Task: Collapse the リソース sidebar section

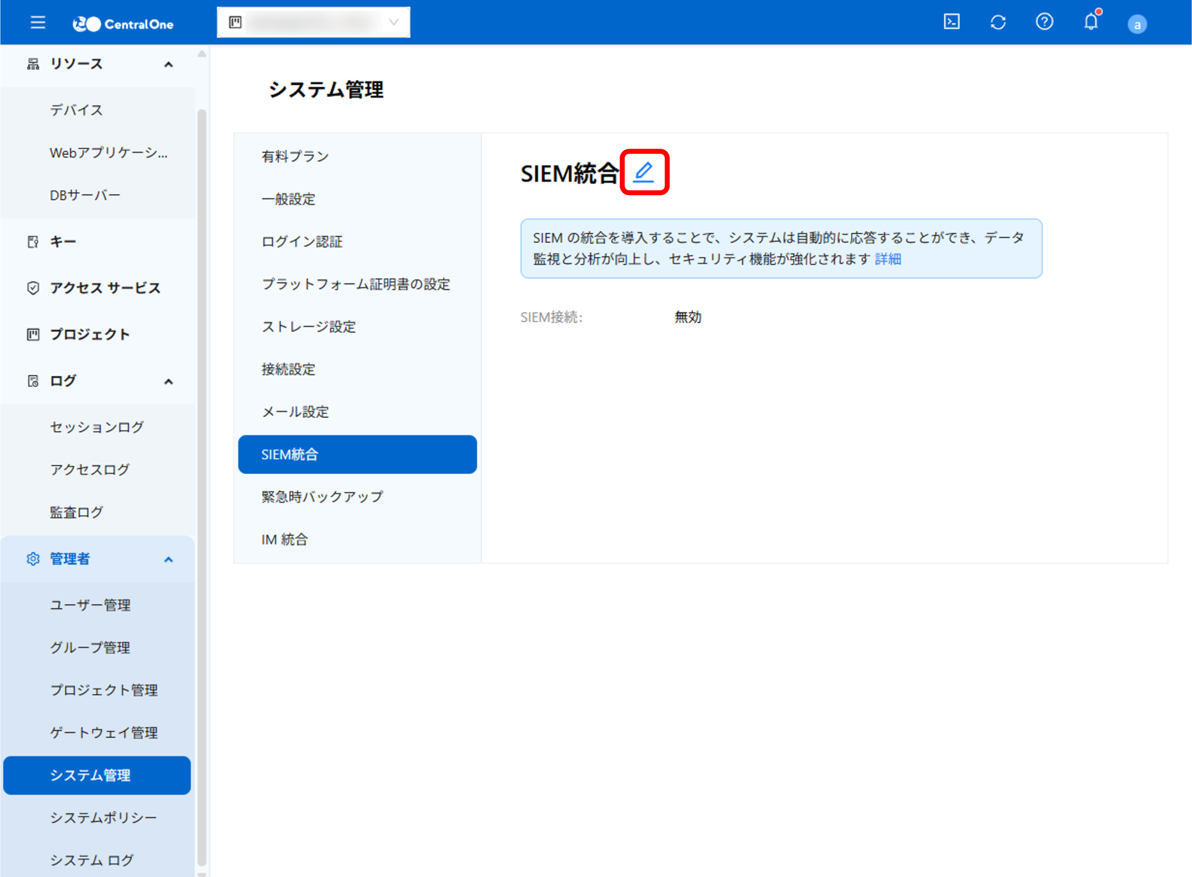Action: point(168,65)
